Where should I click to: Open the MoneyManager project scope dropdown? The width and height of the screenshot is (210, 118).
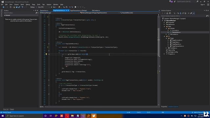(60, 13)
